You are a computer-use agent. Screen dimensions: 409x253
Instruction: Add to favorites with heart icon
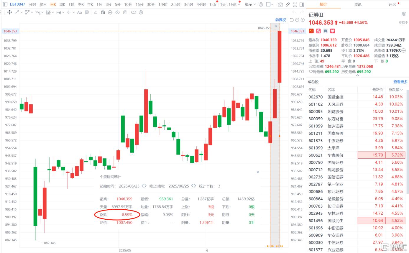click(x=332, y=31)
